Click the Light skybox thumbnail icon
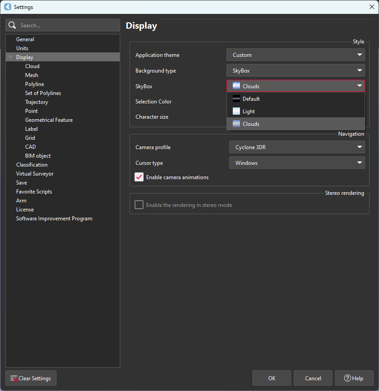The image size is (379, 391). tap(236, 112)
